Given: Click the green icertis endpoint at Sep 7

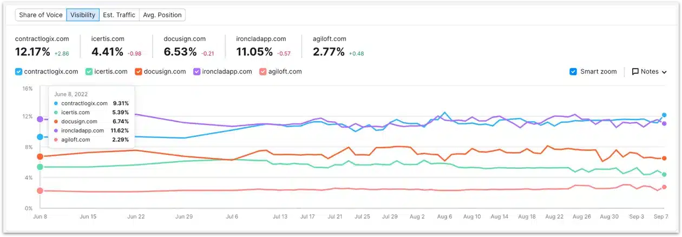Looking at the screenshot, I should 664,174.
